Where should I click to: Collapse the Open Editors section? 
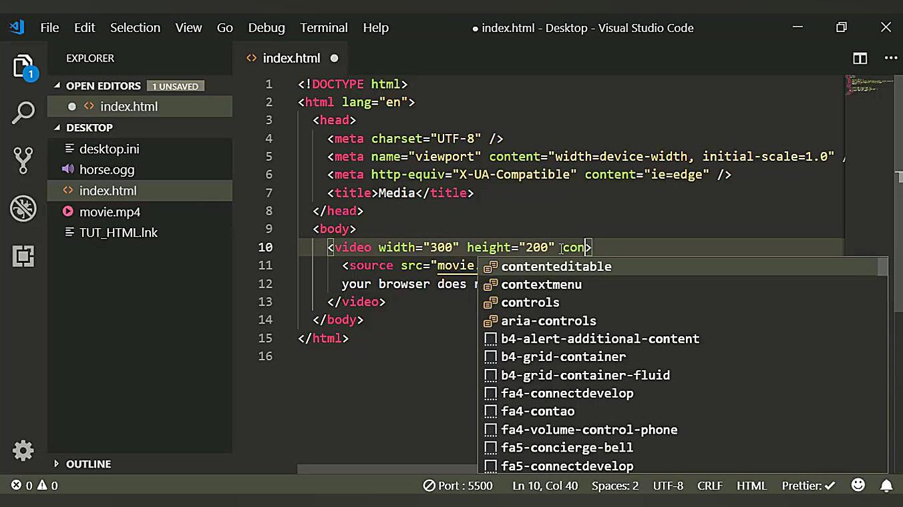pyautogui.click(x=57, y=85)
